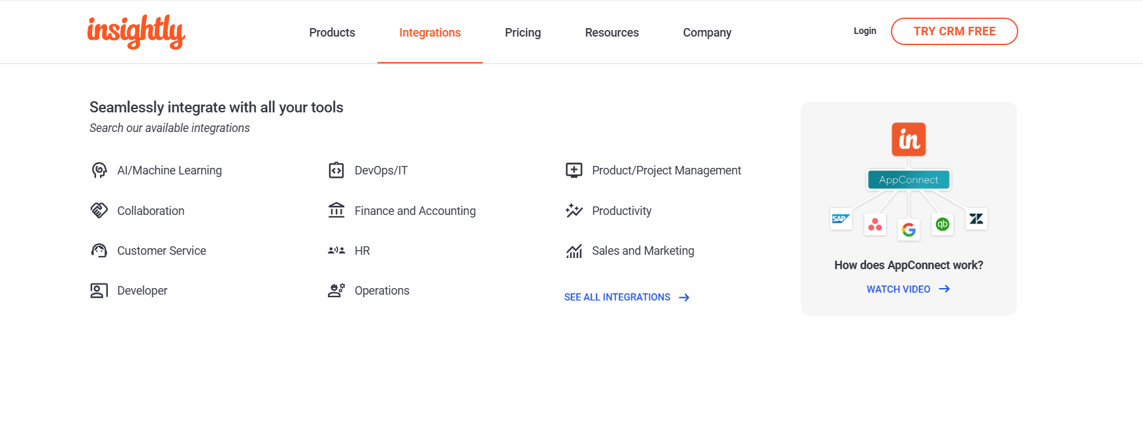Click the Collaboration handshake icon

pos(99,210)
